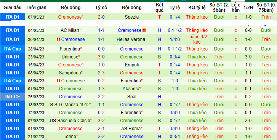
Task: Open the Udinese team link
Action: (70, 57)
